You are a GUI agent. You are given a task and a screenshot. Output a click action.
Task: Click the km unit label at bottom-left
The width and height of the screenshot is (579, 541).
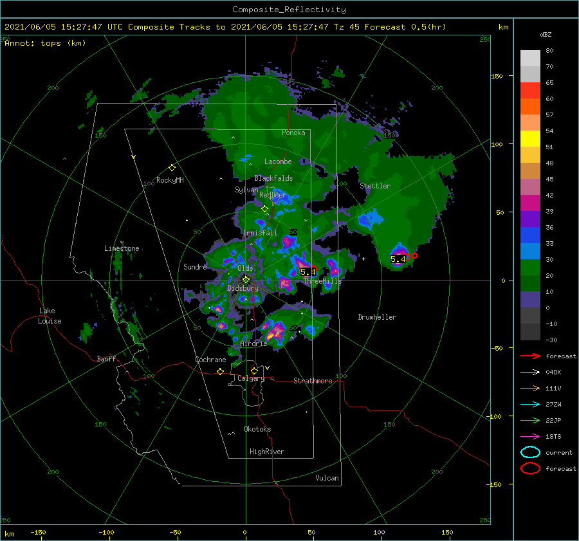coord(9,534)
